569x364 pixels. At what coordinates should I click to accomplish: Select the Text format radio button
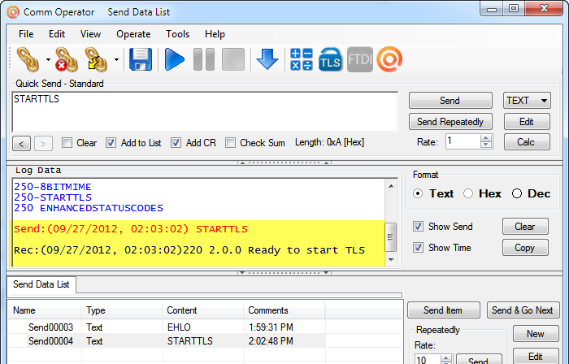[x=418, y=193]
